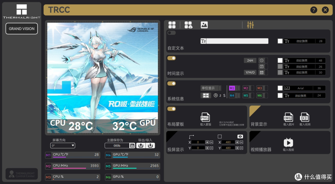Decrease the size X value with minus
The width and height of the screenshot is (335, 184).
point(241,142)
